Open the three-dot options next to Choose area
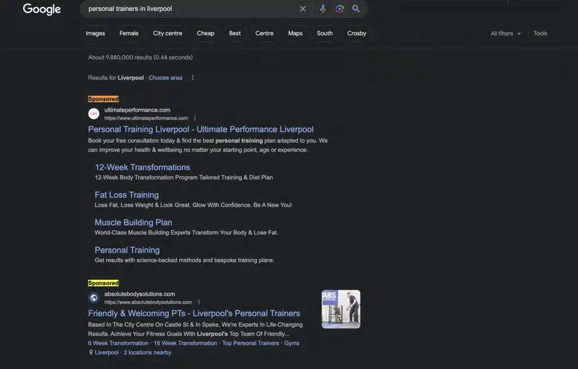 tap(192, 77)
